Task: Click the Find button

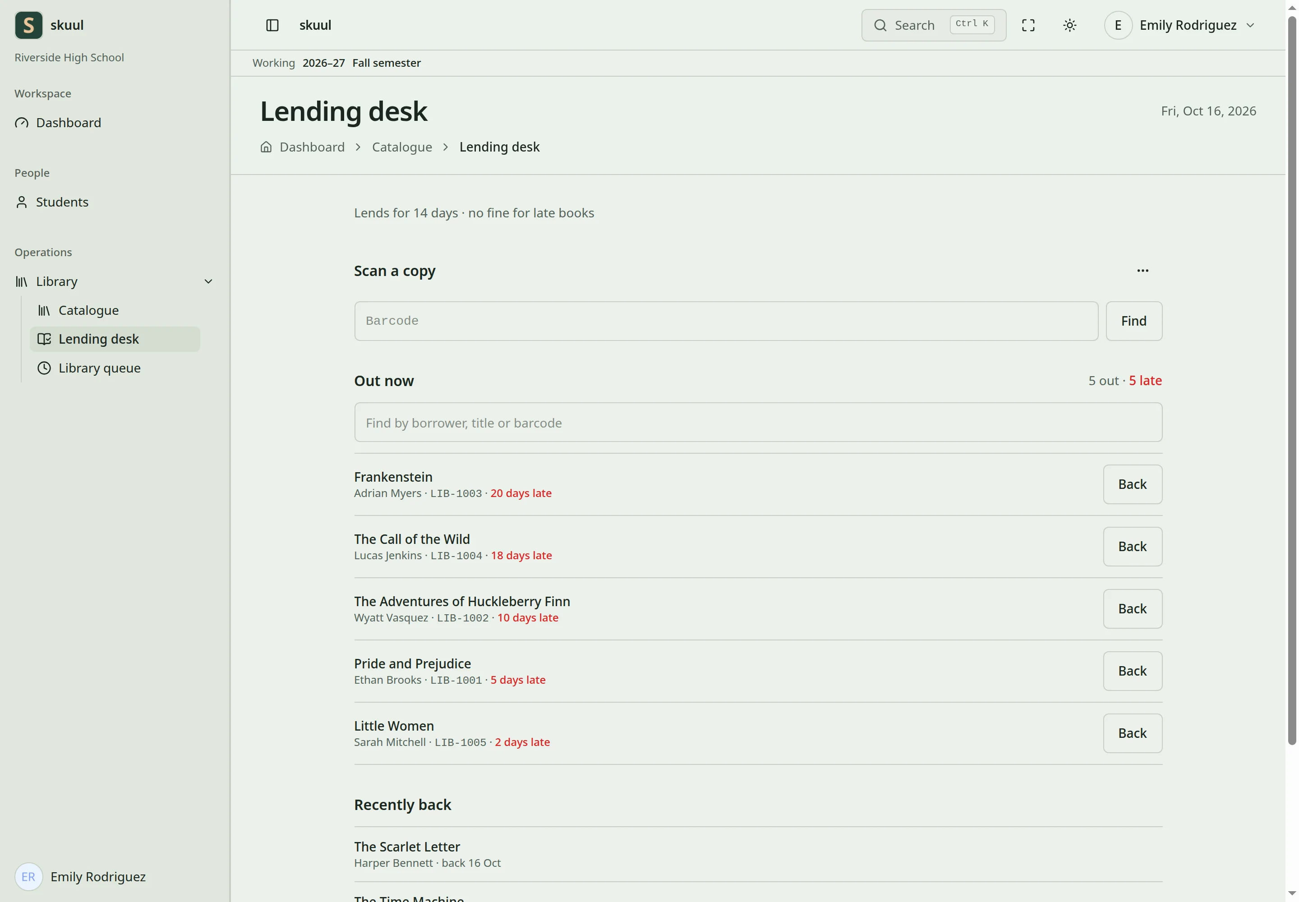Action: point(1133,321)
